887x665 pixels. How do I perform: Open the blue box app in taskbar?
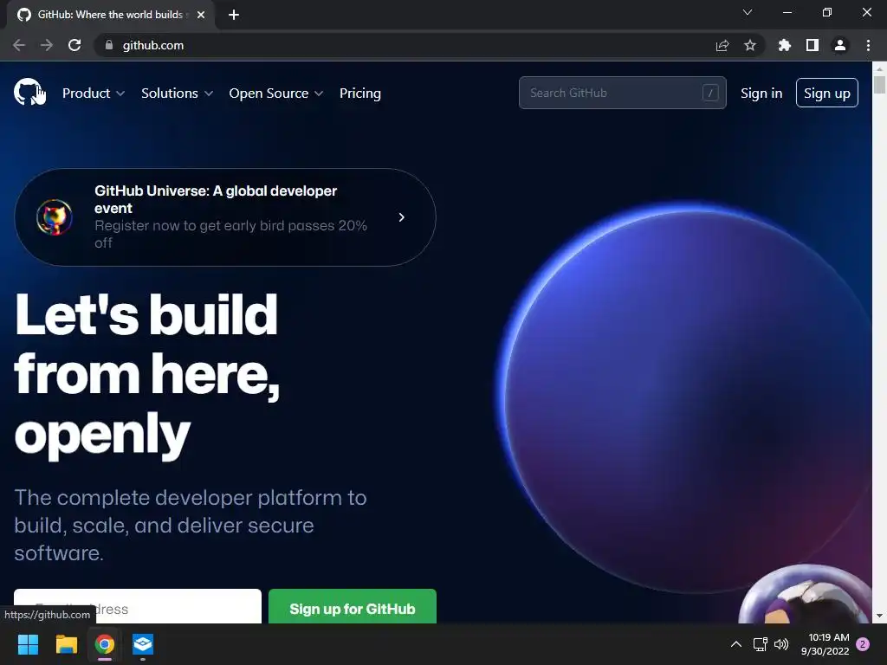143,644
